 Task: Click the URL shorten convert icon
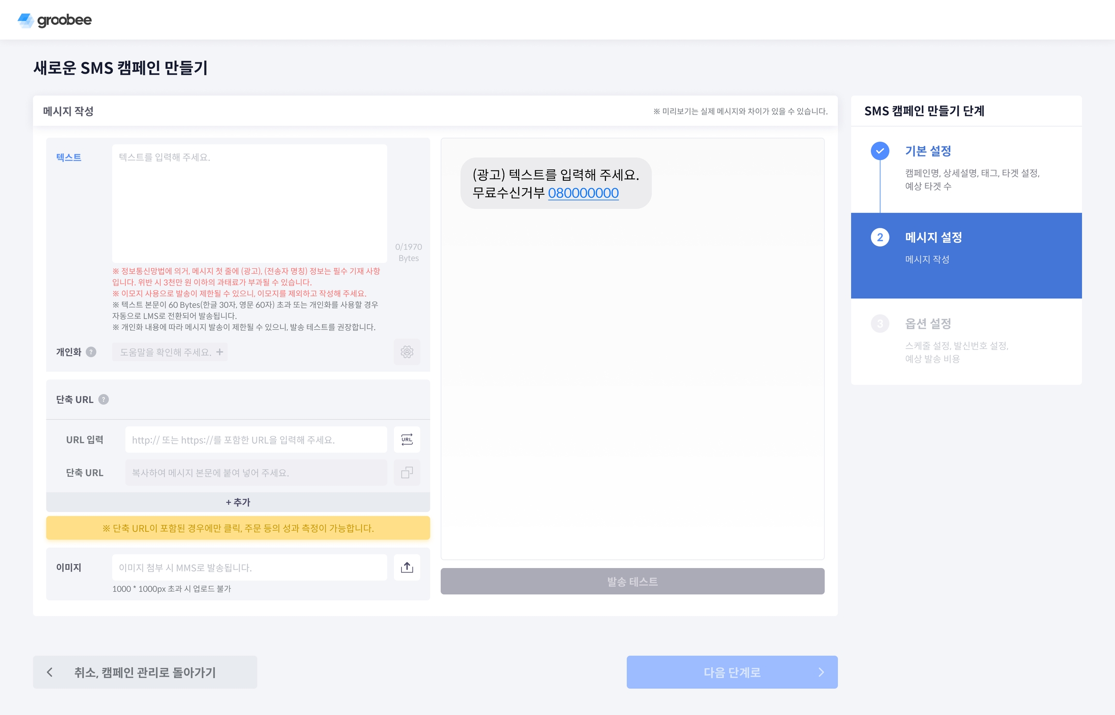click(x=407, y=439)
